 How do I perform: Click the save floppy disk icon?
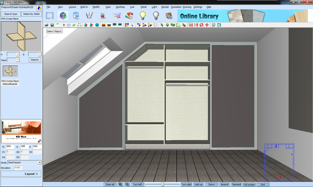(52, 25)
